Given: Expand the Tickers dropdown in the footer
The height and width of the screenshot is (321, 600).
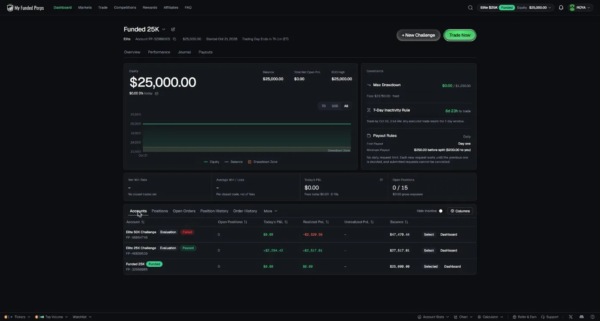Looking at the screenshot, I should [17, 317].
